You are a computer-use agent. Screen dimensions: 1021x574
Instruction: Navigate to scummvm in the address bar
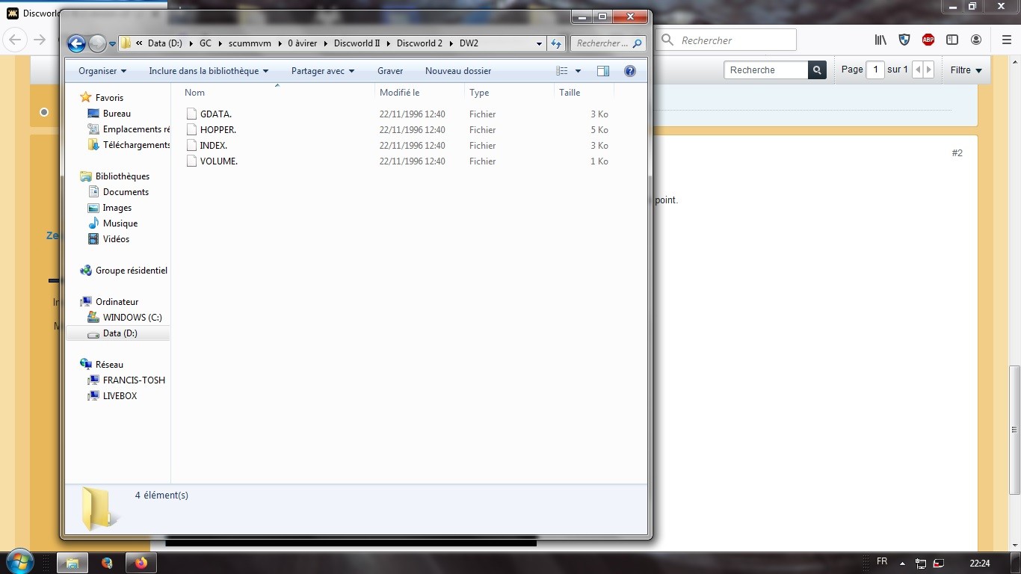pyautogui.click(x=250, y=43)
